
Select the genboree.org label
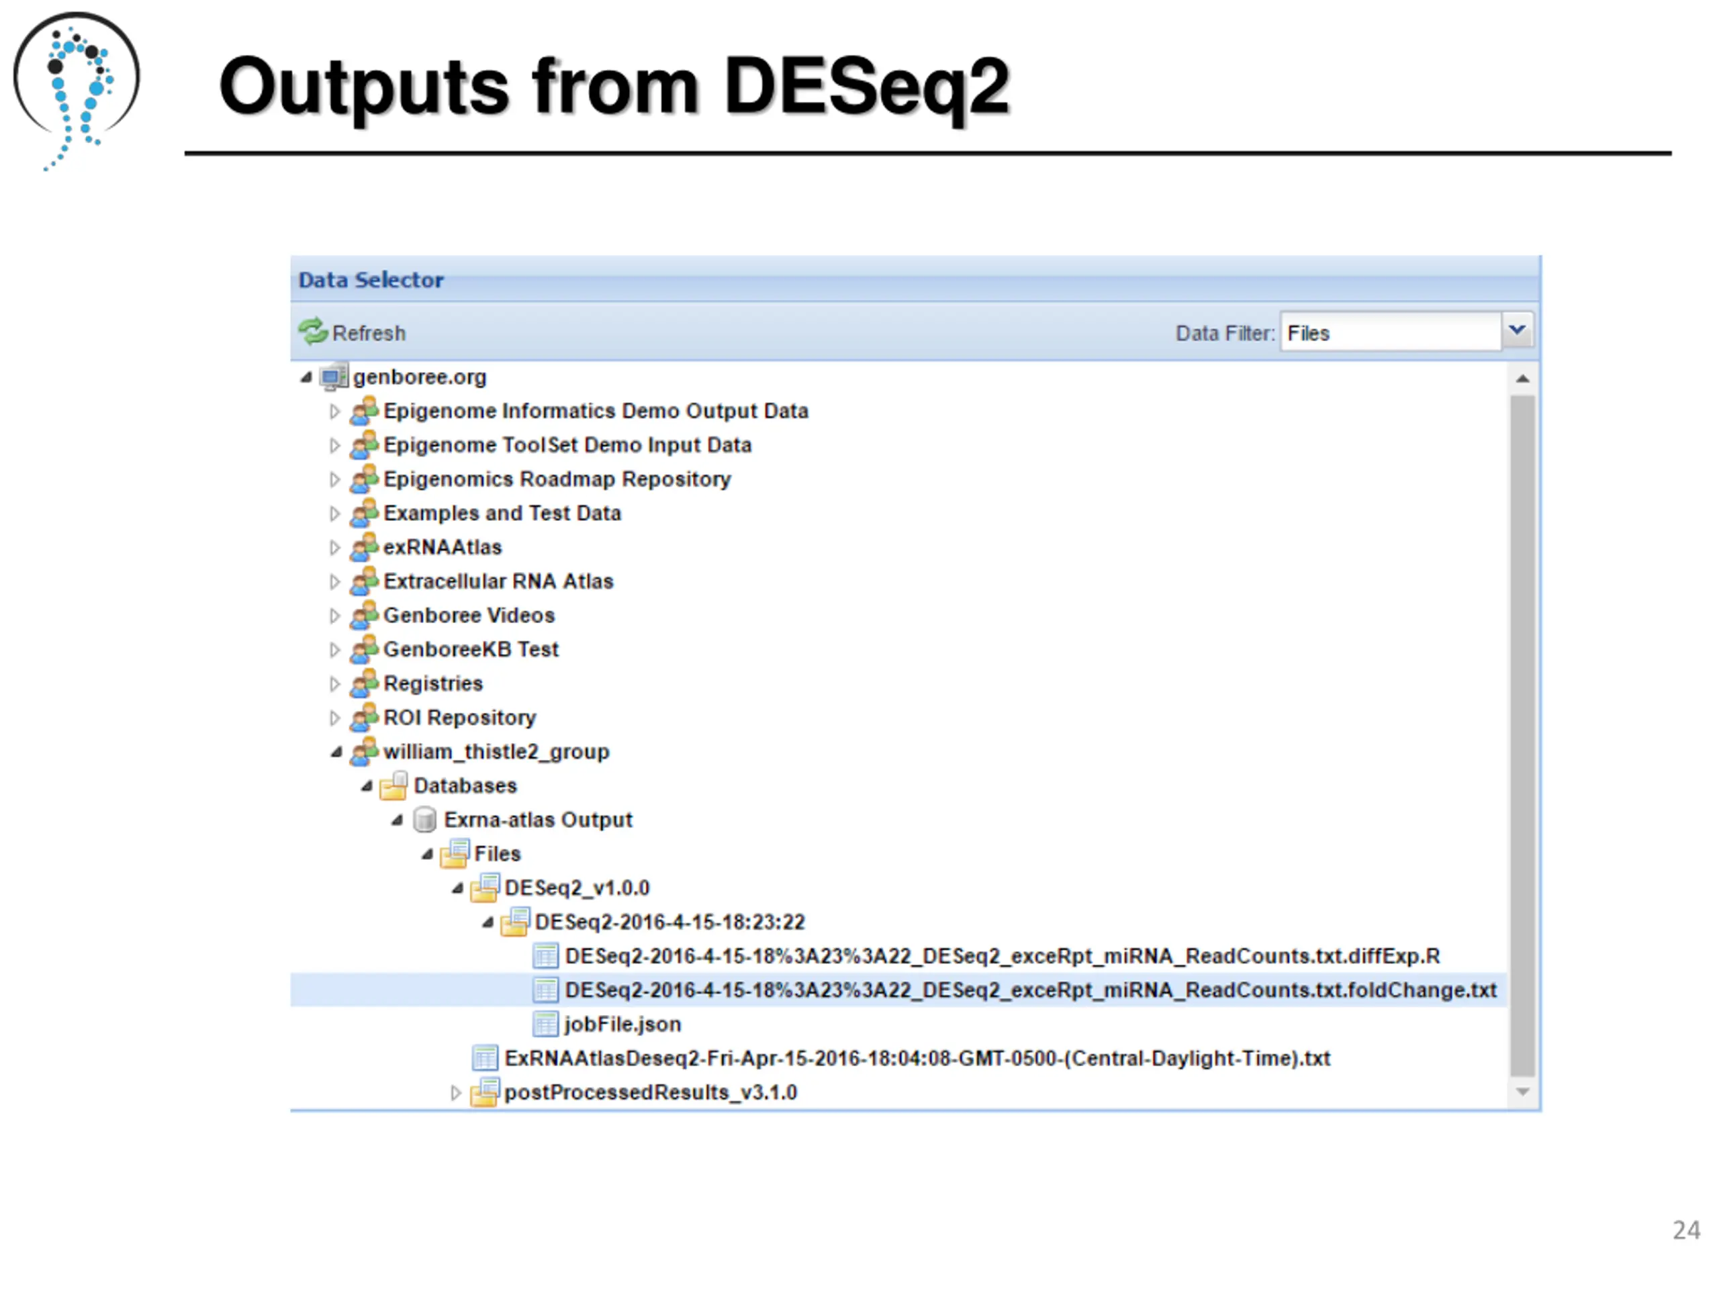click(x=420, y=377)
